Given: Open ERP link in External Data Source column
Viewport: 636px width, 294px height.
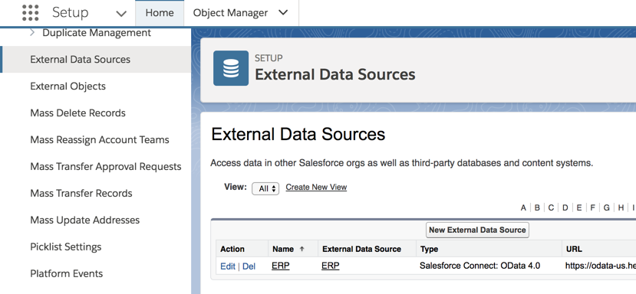Looking at the screenshot, I should [331, 266].
